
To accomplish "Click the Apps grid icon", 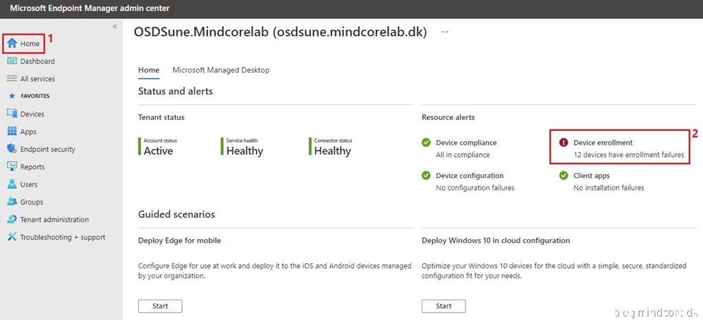I will click(x=12, y=132).
